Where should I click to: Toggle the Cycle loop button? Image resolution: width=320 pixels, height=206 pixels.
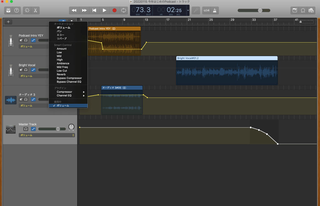click(x=124, y=10)
